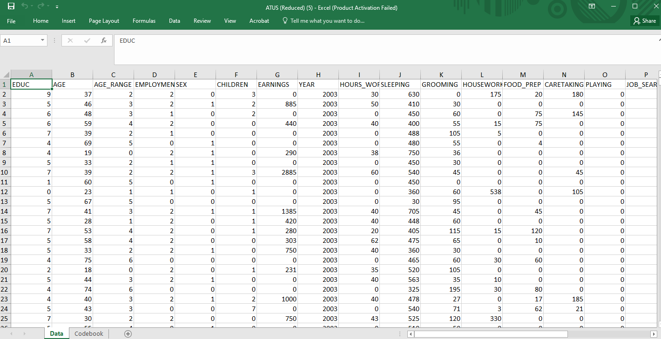Click horizontal scrollbar left arrow
Image resolution: width=661 pixels, height=339 pixels.
coord(411,334)
